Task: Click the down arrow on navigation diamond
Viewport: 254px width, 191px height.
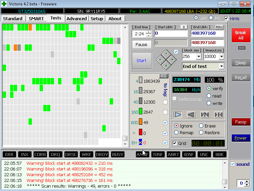Action: point(166,66)
